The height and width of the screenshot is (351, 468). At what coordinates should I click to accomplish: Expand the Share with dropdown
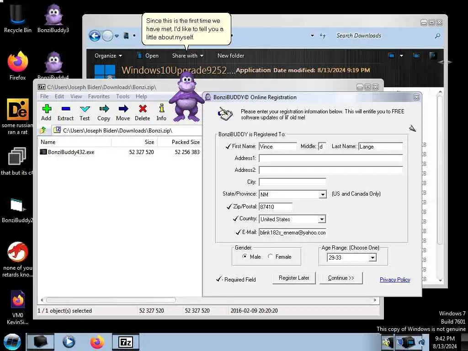coord(187,56)
